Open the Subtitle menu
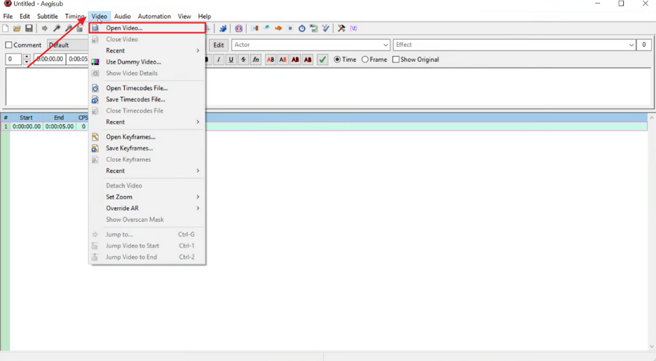Image resolution: width=656 pixels, height=361 pixels. [47, 16]
